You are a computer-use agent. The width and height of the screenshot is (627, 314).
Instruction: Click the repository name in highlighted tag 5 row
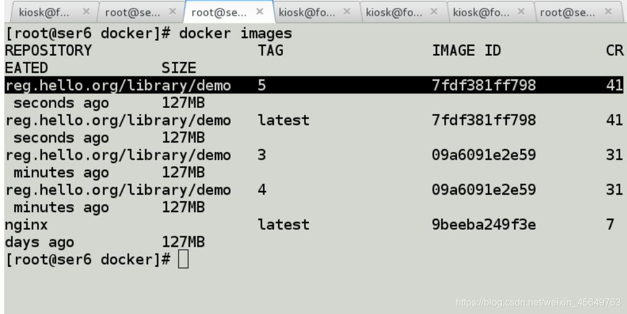click(118, 85)
